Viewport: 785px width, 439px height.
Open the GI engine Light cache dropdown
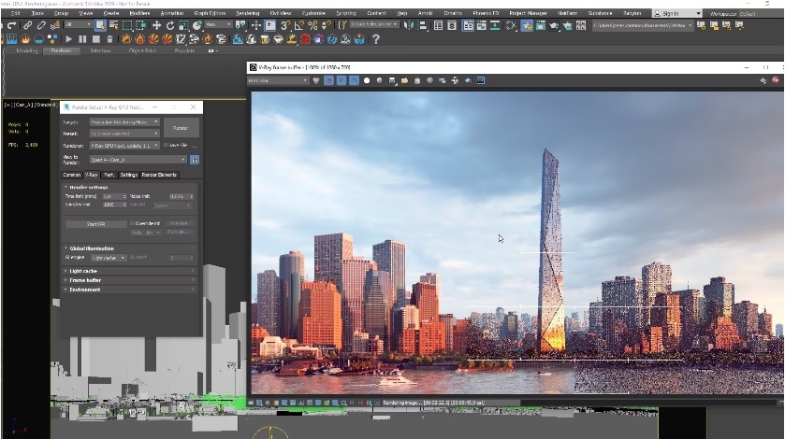pyautogui.click(x=108, y=258)
